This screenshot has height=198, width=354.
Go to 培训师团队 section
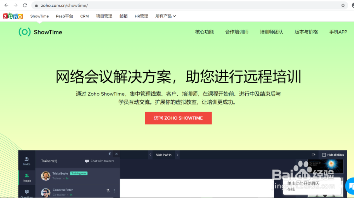coord(272,32)
